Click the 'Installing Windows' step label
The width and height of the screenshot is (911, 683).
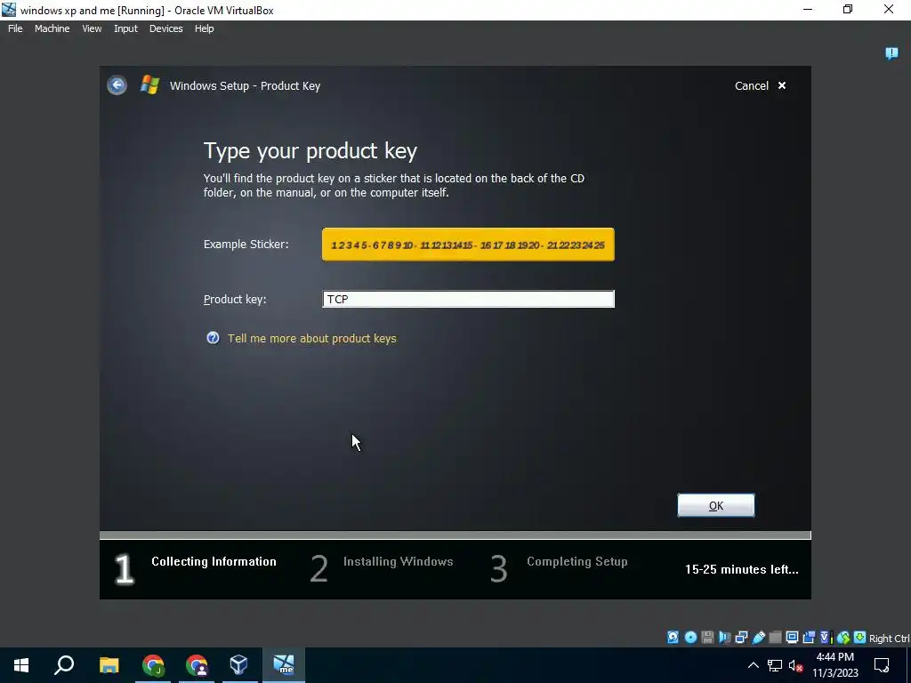398,562
